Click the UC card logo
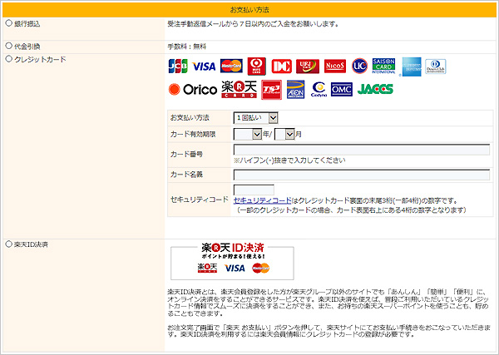This screenshot has width=499, height=355. (359, 66)
